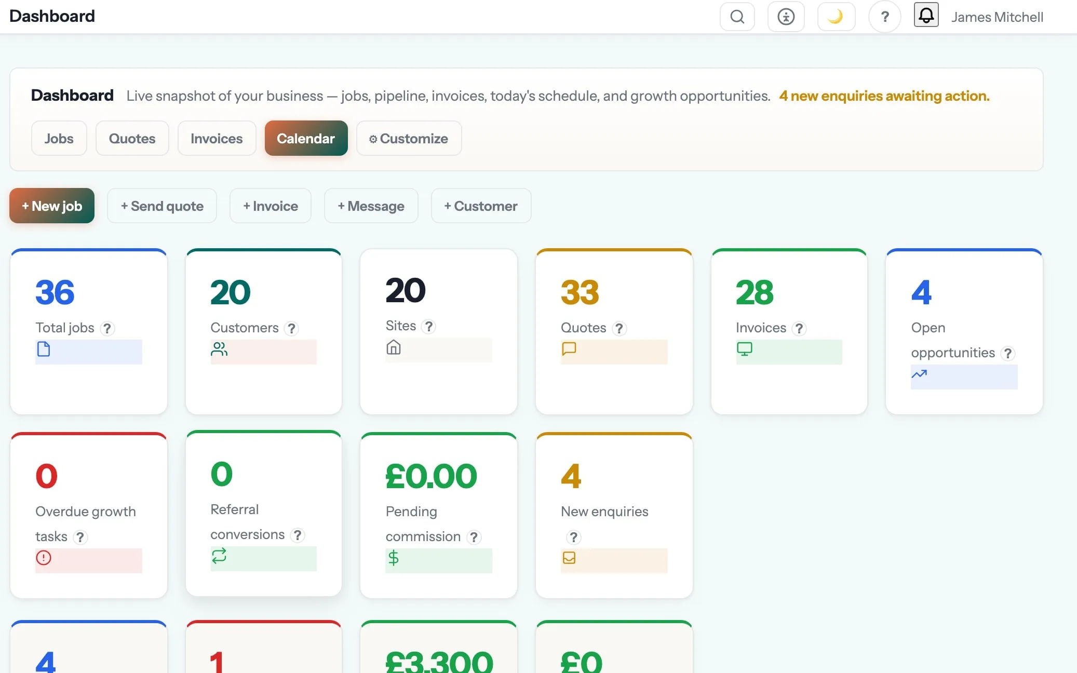The image size is (1077, 673).
Task: Click the New enquiries help icon
Action: 573,537
